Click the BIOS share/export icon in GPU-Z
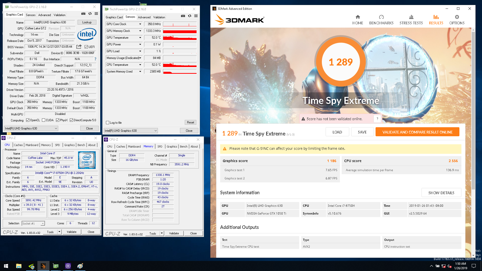Screen dimensions: 482x271 click(x=79, y=47)
